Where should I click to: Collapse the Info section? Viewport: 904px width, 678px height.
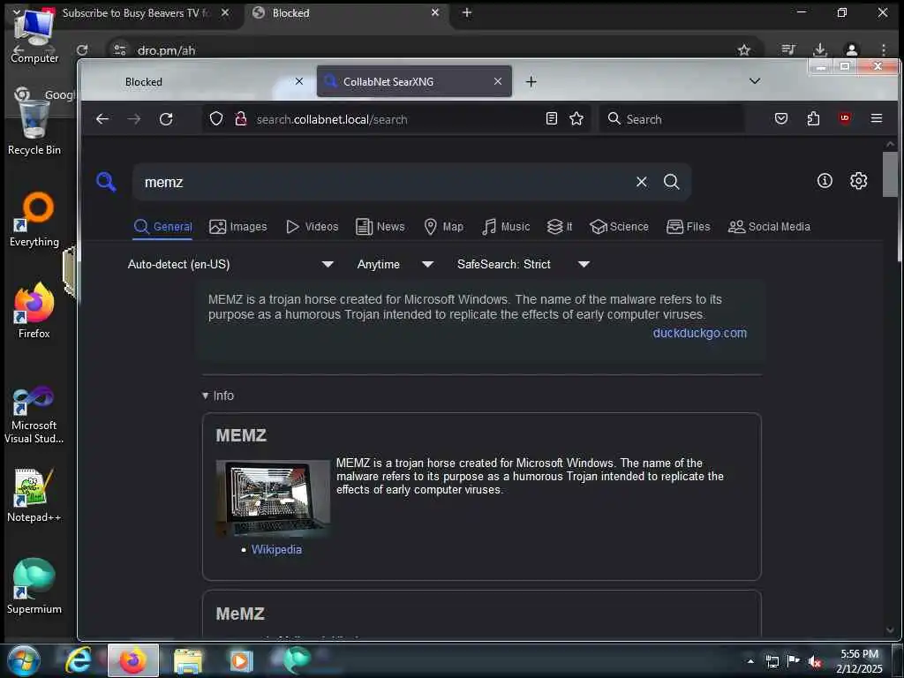(x=218, y=395)
